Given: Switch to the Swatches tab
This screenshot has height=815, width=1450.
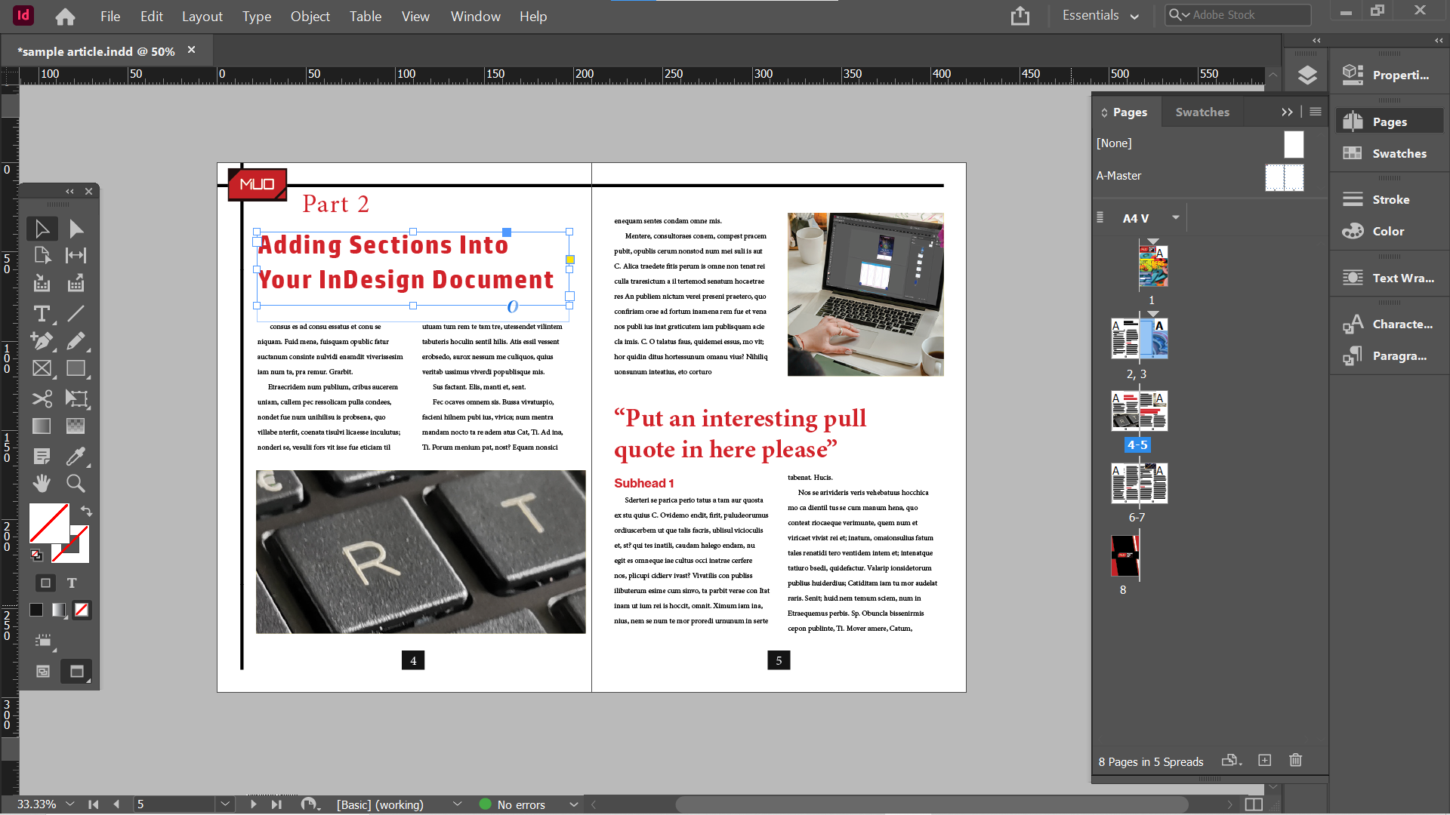Looking at the screenshot, I should (x=1202, y=112).
